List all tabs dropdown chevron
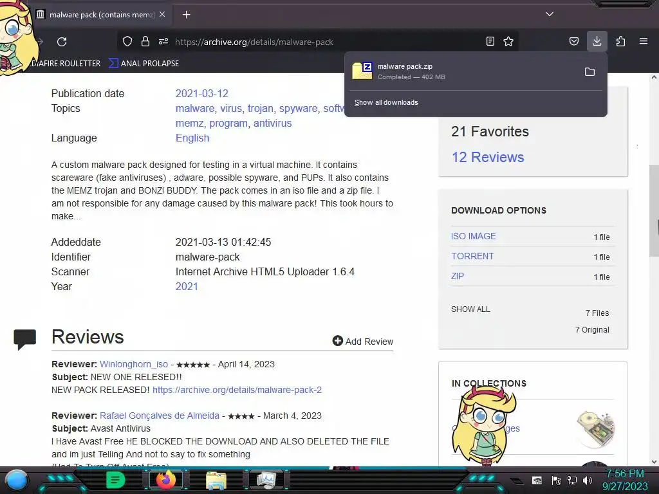Image resolution: width=659 pixels, height=494 pixels. point(550,14)
